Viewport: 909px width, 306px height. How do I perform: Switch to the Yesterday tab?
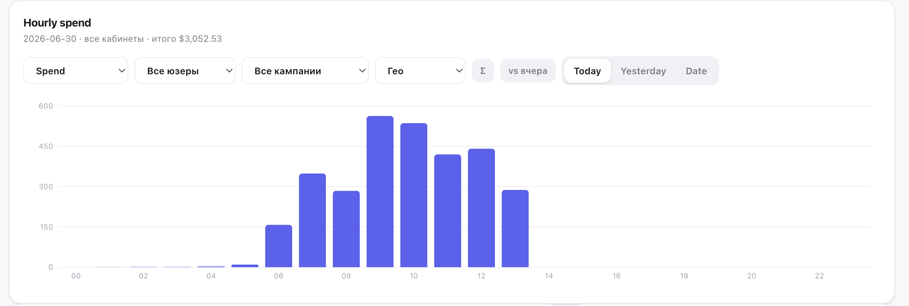tap(643, 71)
